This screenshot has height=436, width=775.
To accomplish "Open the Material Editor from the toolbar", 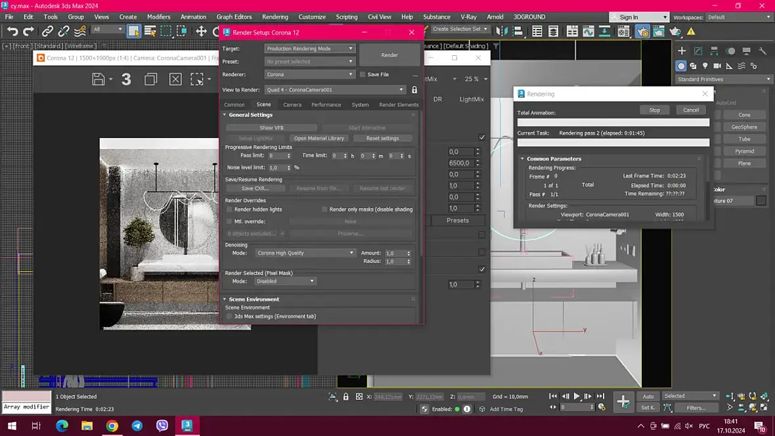I will point(623,31).
